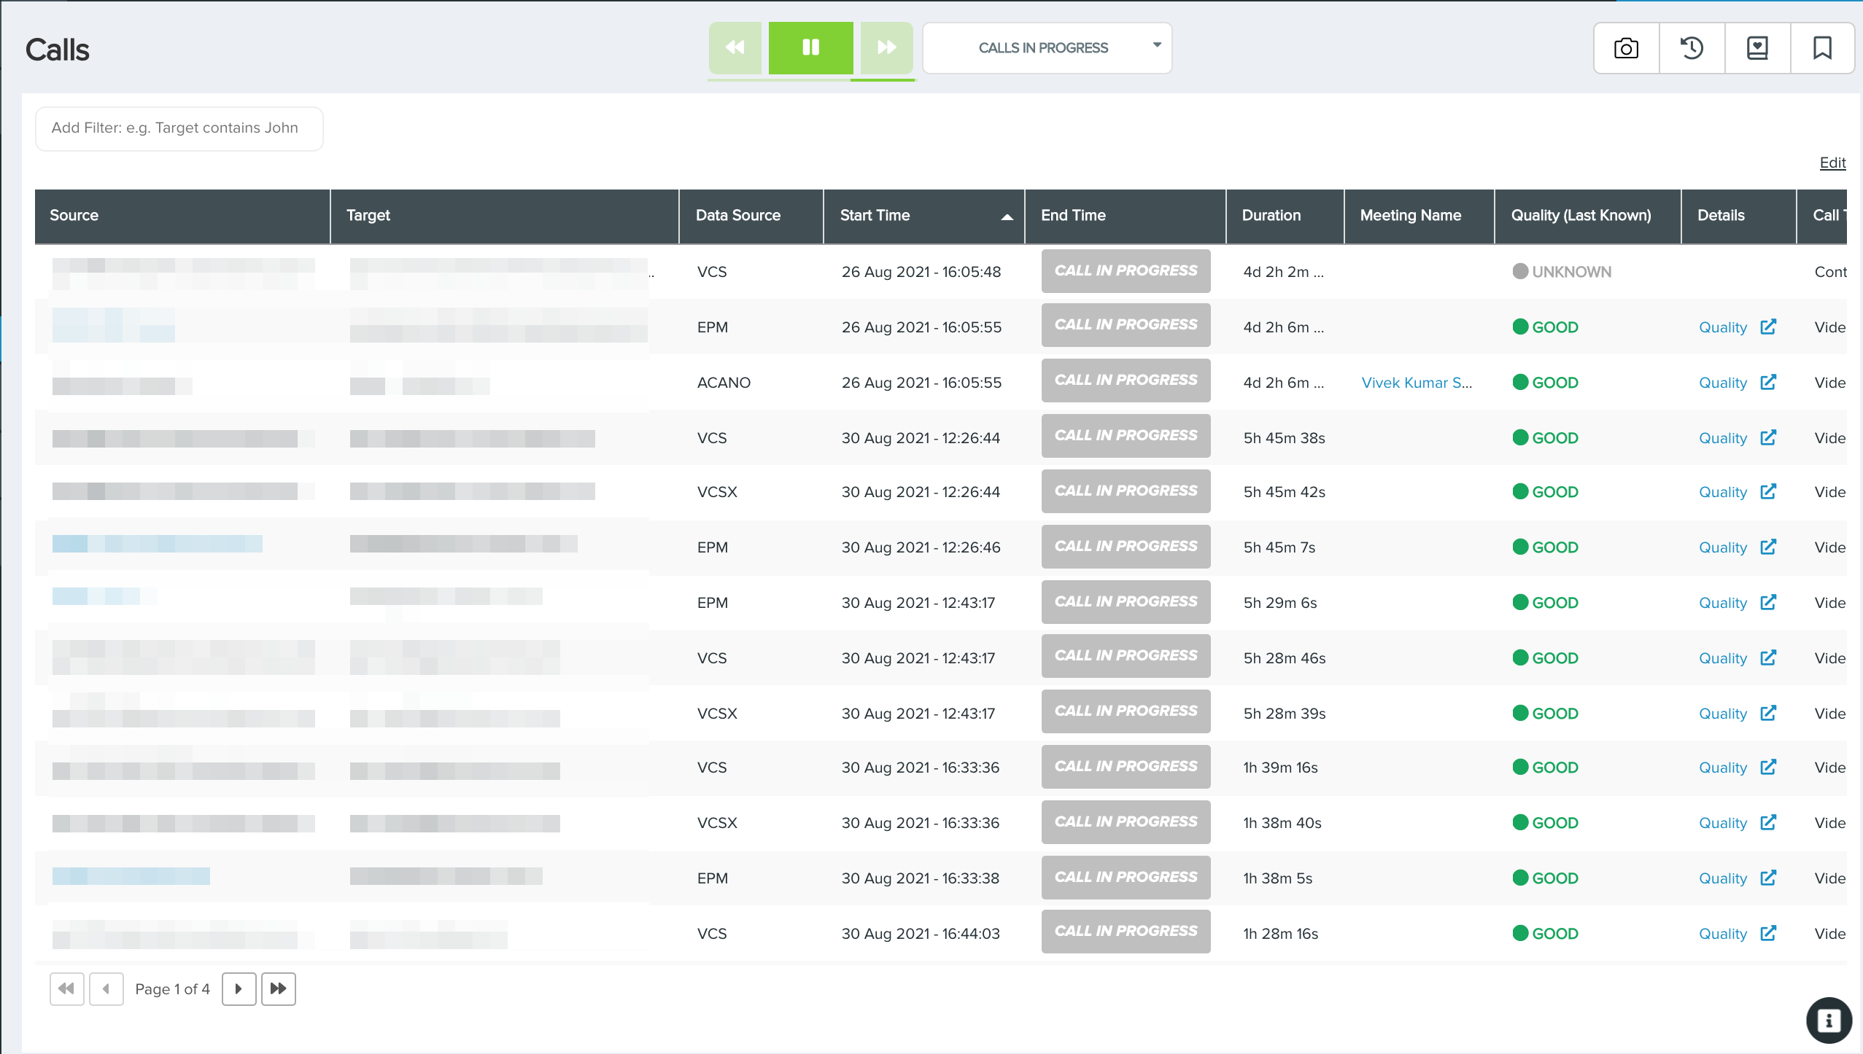This screenshot has width=1863, height=1054.
Task: Open Quality link for 5h 29m 6s call
Action: pyautogui.click(x=1723, y=603)
